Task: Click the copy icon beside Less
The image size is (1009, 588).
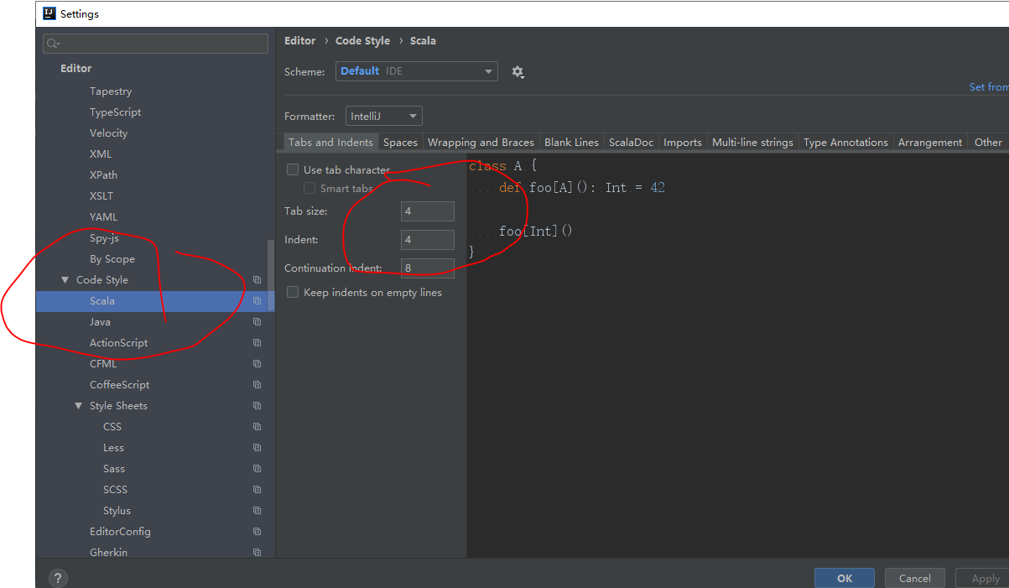Action: click(257, 448)
